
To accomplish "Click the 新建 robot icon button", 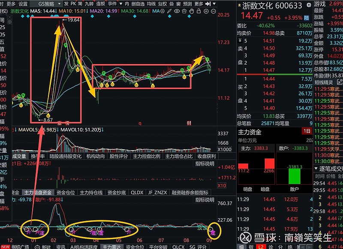I will coord(43,246).
